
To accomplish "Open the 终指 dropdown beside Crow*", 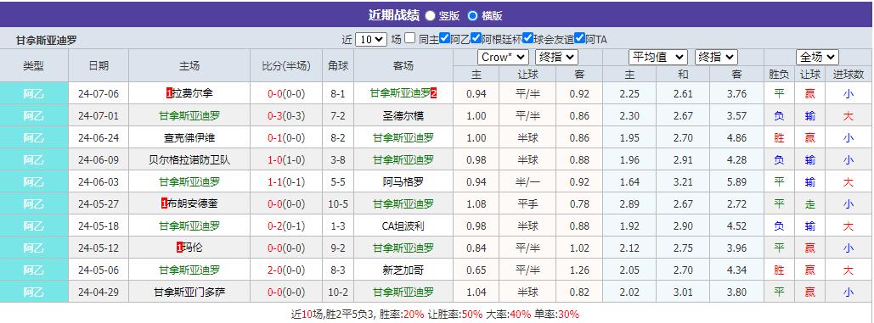I will pyautogui.click(x=557, y=57).
